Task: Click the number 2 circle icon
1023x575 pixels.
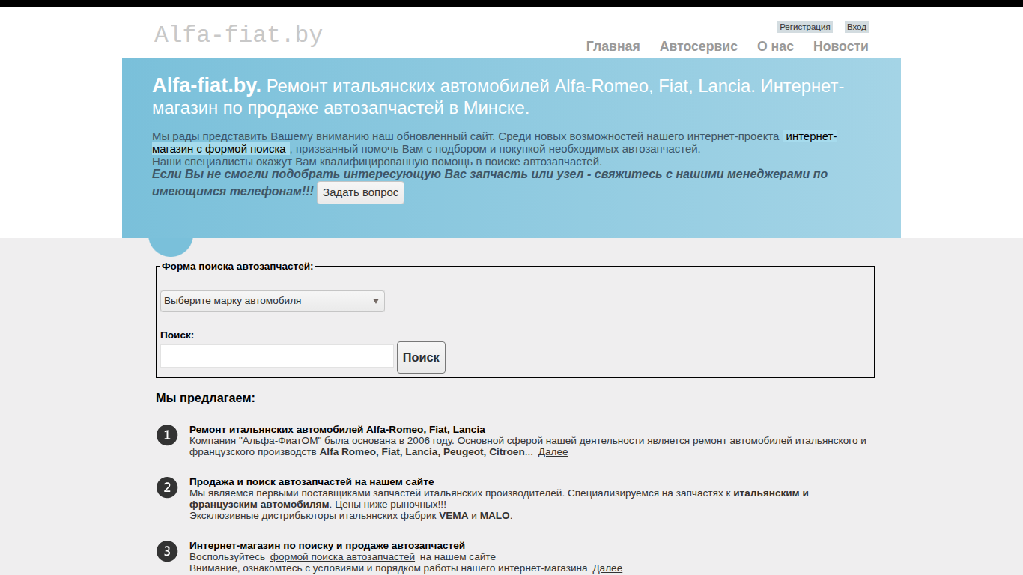Action: (x=167, y=487)
